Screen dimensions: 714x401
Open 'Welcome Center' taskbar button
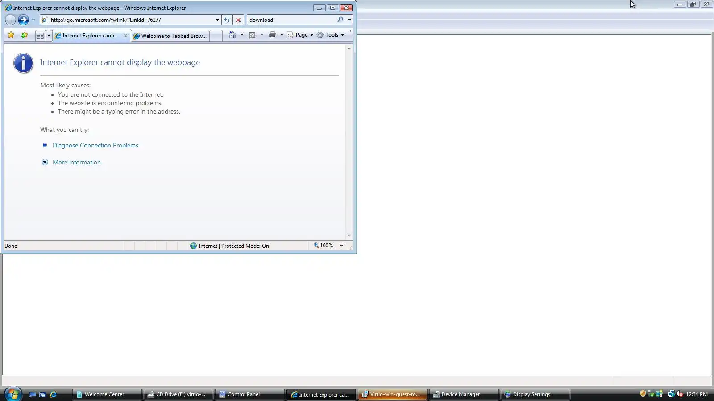pos(107,394)
